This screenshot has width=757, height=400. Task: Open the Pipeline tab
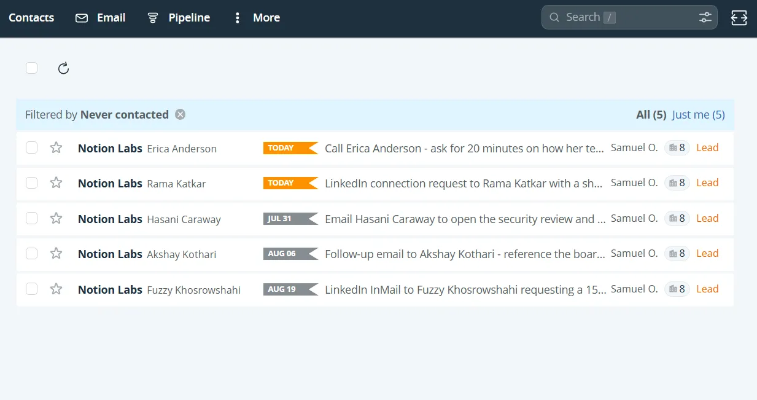179,18
